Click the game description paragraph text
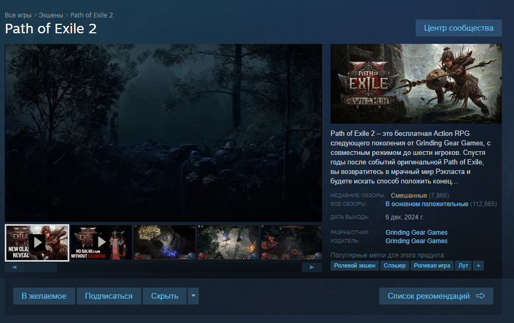The width and height of the screenshot is (514, 323). coord(410,157)
